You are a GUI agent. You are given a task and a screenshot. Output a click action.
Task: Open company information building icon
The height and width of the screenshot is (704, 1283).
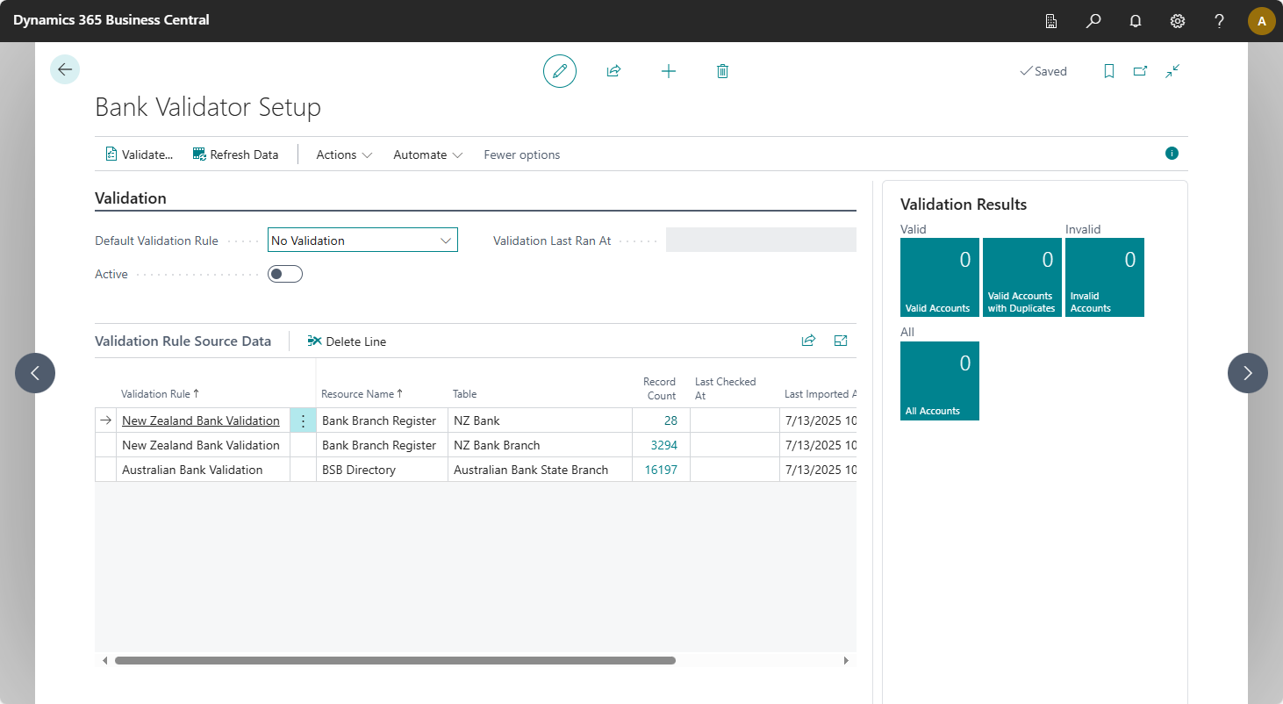click(x=1051, y=21)
